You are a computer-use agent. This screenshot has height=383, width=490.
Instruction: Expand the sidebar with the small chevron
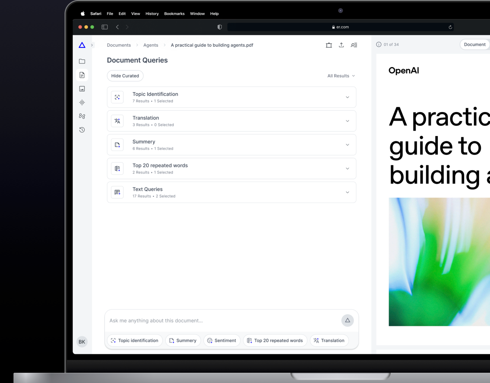coord(92,45)
